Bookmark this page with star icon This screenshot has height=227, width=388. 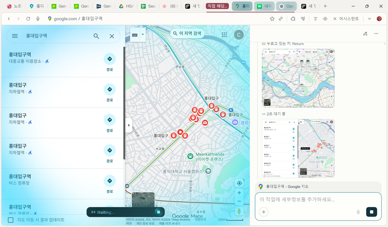(x=272, y=19)
